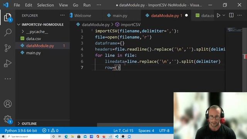
Task: Click Ln 7, Col 15 indicator
Action: coord(123,131)
